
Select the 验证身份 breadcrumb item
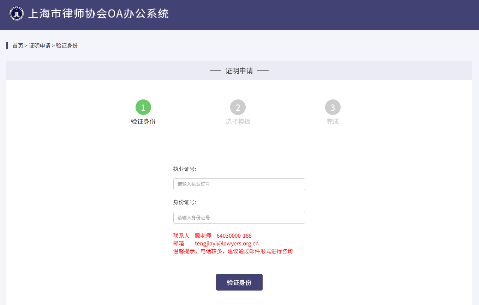[67, 45]
